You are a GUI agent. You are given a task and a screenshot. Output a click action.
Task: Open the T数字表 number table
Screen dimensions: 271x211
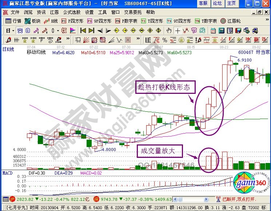coord(206,21)
